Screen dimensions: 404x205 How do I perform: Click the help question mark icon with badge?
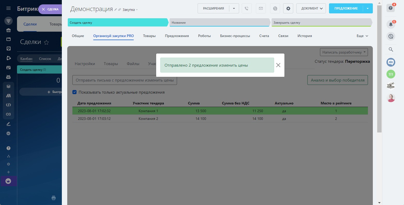(x=391, y=8)
